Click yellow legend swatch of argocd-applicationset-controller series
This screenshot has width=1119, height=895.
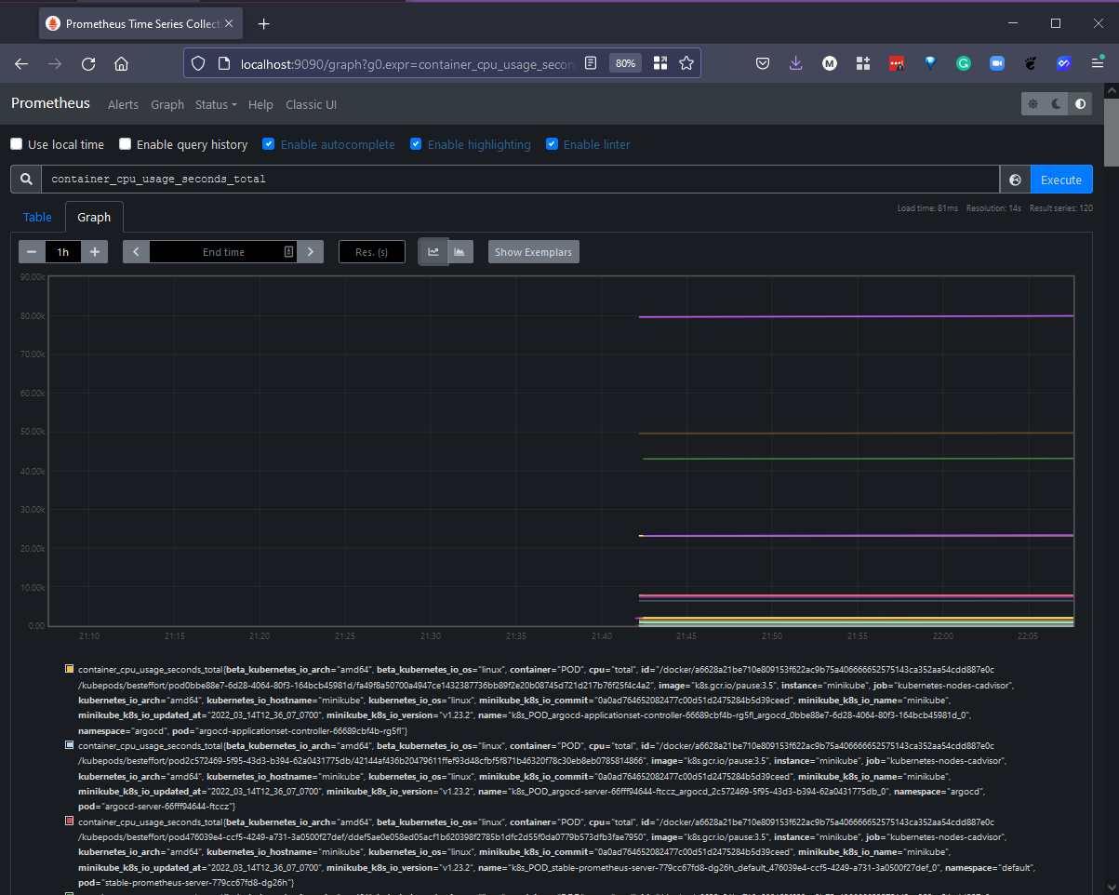tap(70, 669)
